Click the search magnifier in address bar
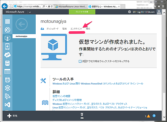 click(44, 6)
